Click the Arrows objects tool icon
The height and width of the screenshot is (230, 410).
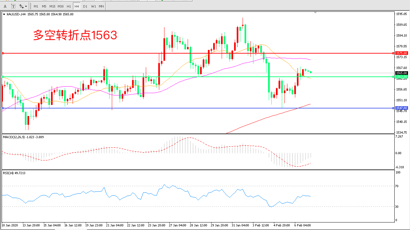tap(21, 6)
